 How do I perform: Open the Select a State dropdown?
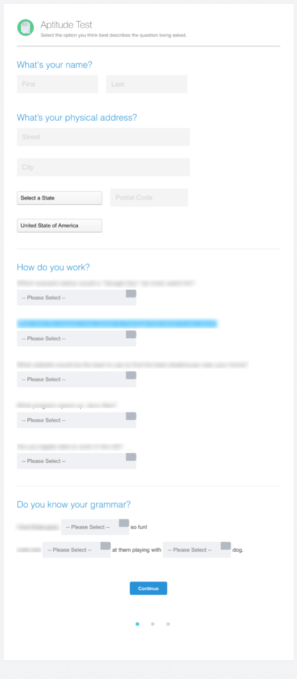point(59,198)
